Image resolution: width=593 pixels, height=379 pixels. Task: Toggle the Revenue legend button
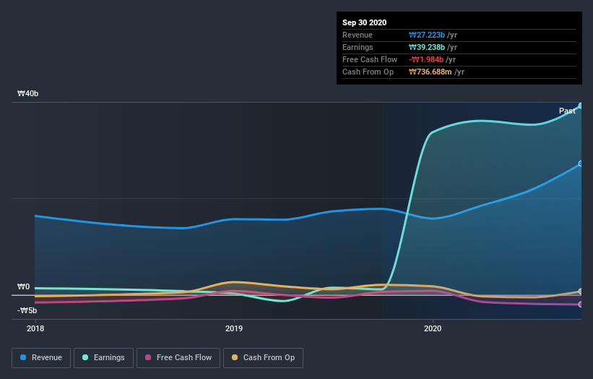tap(41, 358)
